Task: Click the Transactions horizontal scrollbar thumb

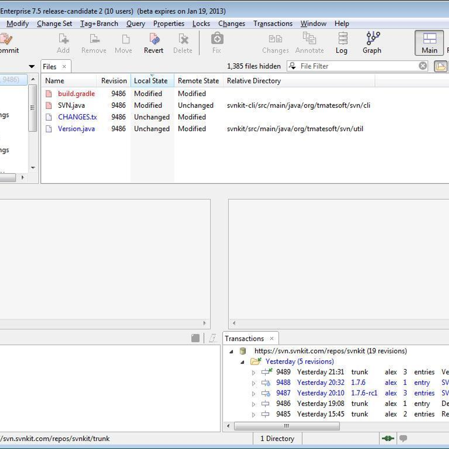Action: 287,426
